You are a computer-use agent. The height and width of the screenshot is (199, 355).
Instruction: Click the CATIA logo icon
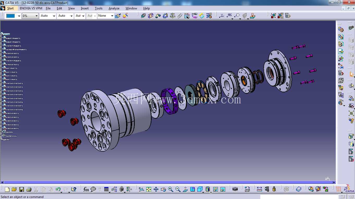tap(349, 189)
